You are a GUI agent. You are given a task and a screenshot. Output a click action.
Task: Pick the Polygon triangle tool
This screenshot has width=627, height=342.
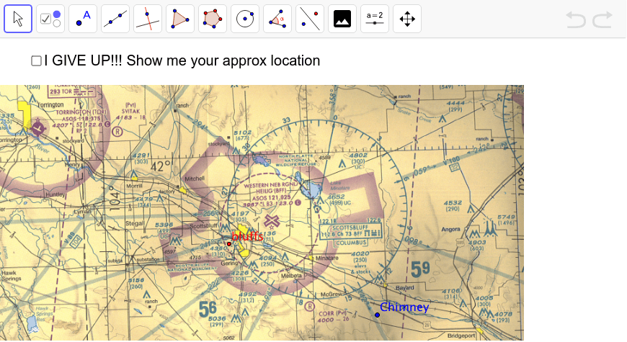coord(180,19)
